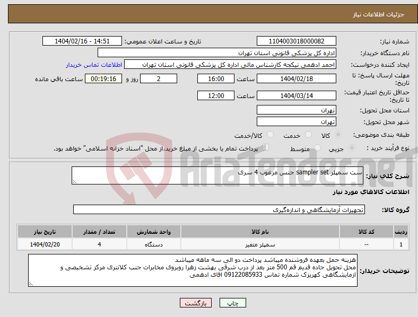Select the متوسط purchase type radio
418x317 pixels.
click(x=317, y=147)
